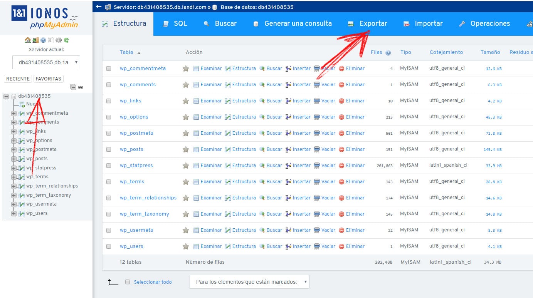Click the green reload navigation icon
This screenshot has width=533, height=298.
tap(66, 40)
